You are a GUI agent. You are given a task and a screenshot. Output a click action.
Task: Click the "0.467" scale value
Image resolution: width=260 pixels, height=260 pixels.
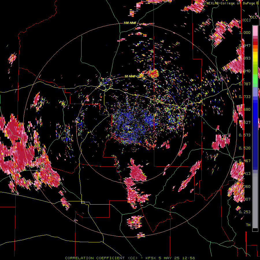(245, 161)
